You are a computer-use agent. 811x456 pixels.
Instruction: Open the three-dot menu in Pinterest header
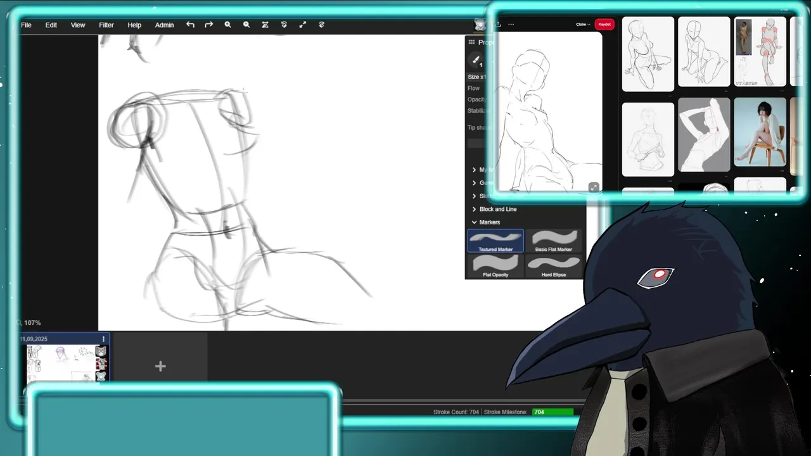(511, 25)
